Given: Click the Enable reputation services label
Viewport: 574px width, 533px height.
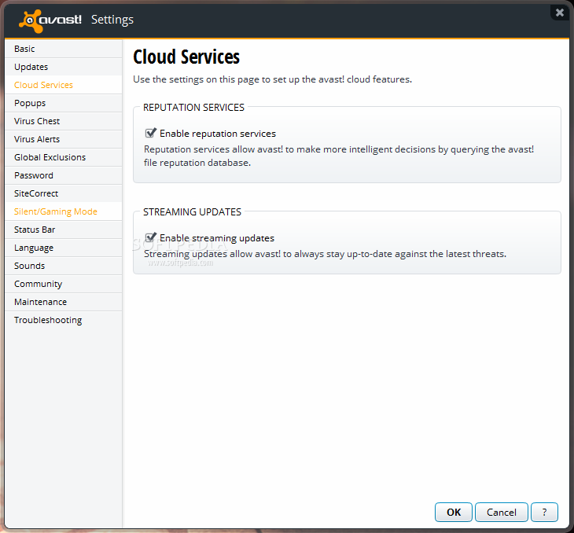Looking at the screenshot, I should (x=218, y=134).
